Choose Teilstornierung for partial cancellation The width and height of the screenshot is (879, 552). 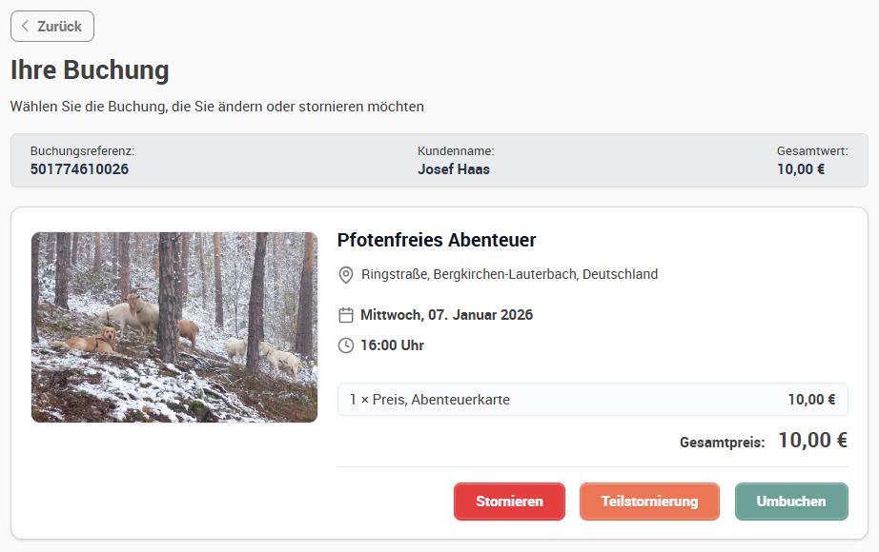point(649,501)
